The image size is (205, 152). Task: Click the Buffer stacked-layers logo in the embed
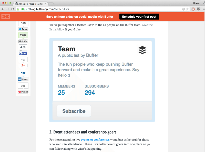pos(142,50)
